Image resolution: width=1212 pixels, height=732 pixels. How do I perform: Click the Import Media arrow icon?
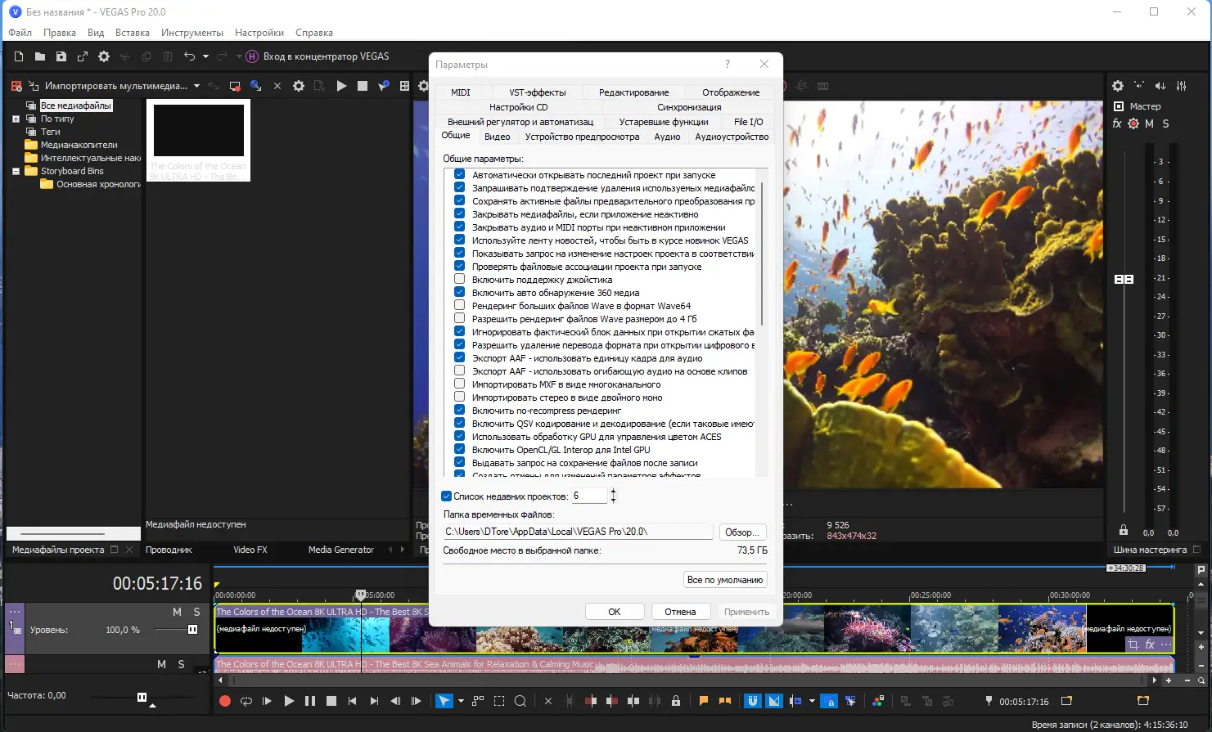(34, 86)
